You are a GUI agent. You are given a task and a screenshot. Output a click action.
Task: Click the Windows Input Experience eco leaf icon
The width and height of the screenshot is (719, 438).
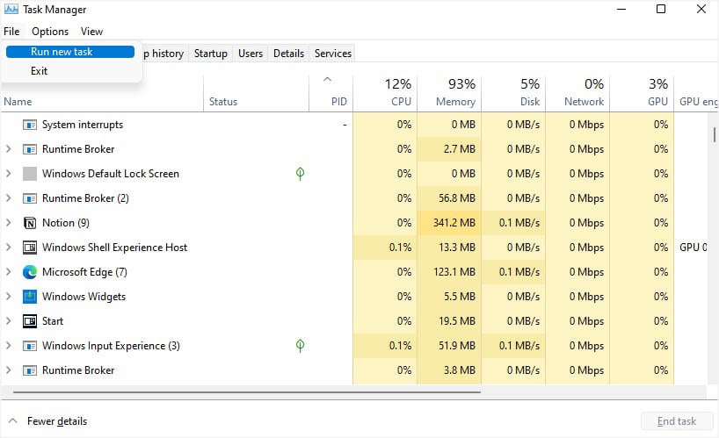coord(300,346)
